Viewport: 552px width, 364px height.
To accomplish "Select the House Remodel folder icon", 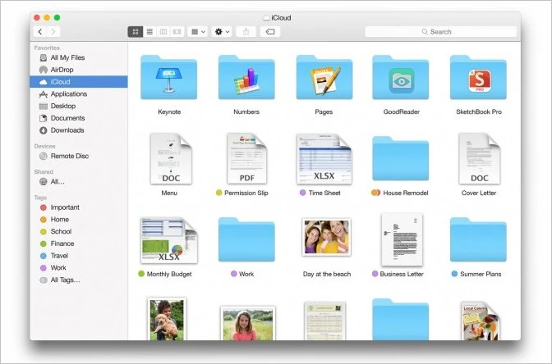I will click(x=401, y=158).
